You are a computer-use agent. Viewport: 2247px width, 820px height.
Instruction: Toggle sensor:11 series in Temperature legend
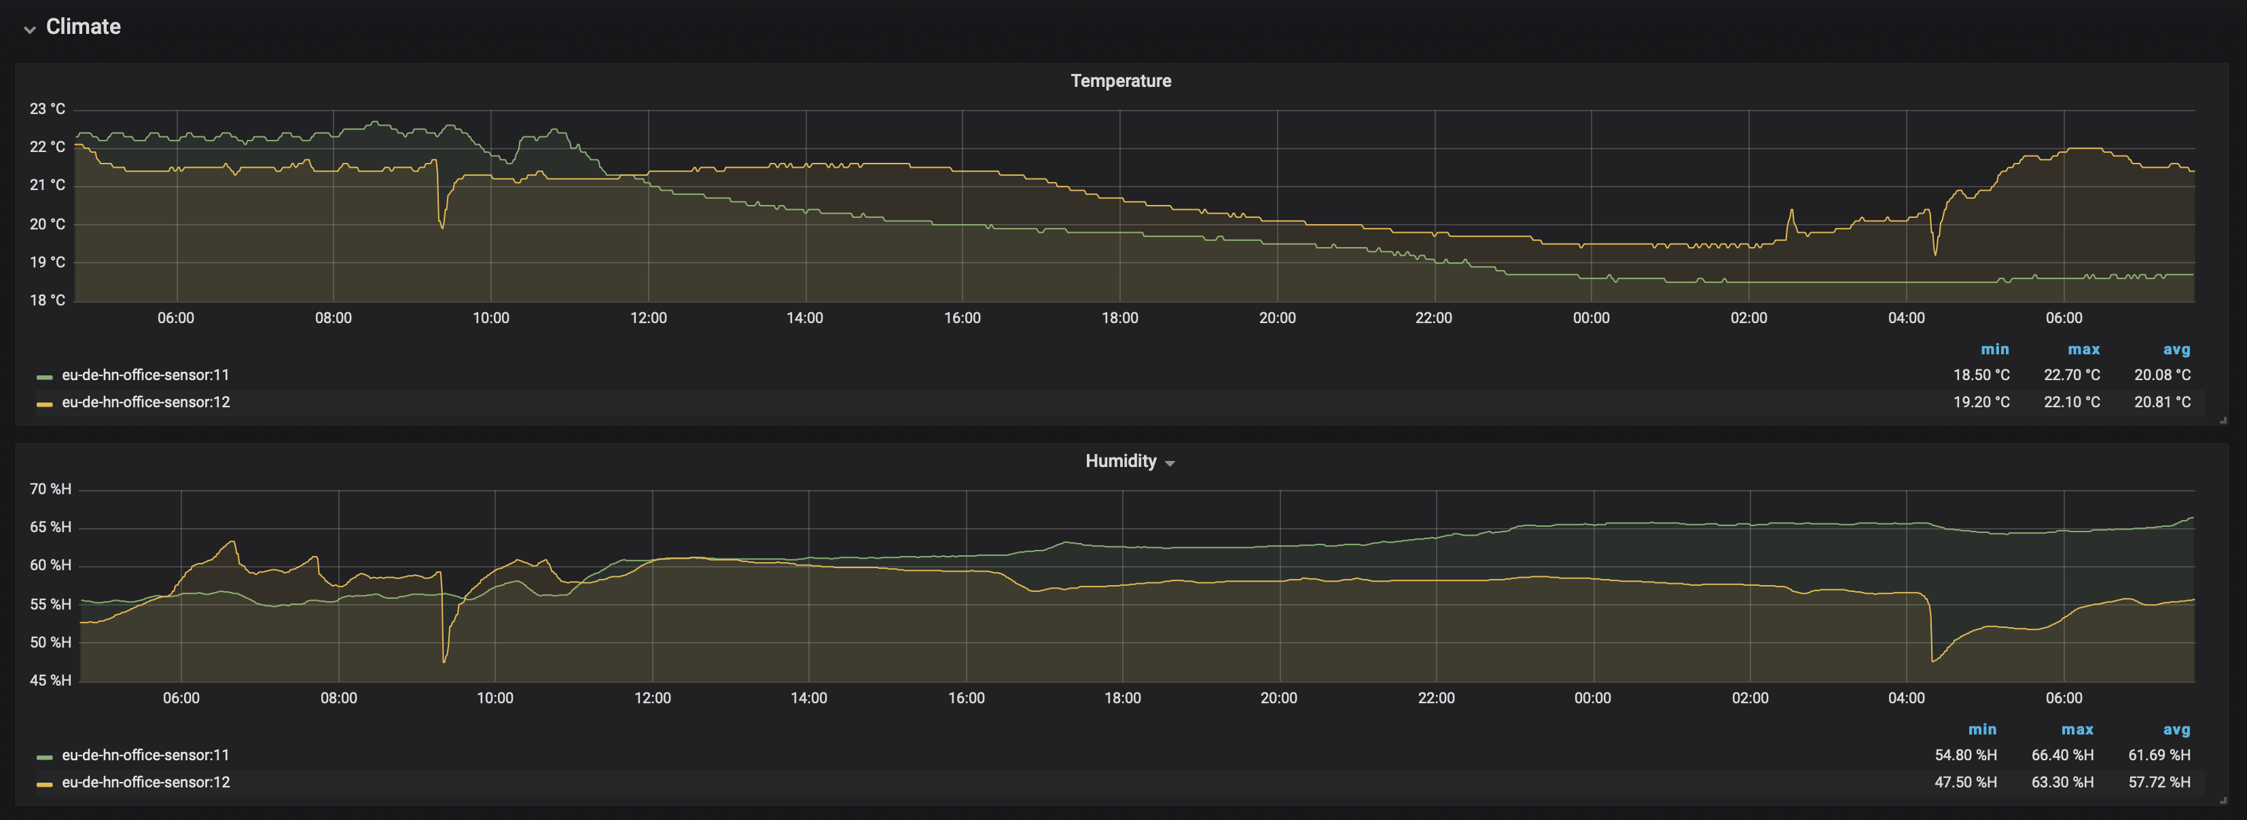coord(145,375)
